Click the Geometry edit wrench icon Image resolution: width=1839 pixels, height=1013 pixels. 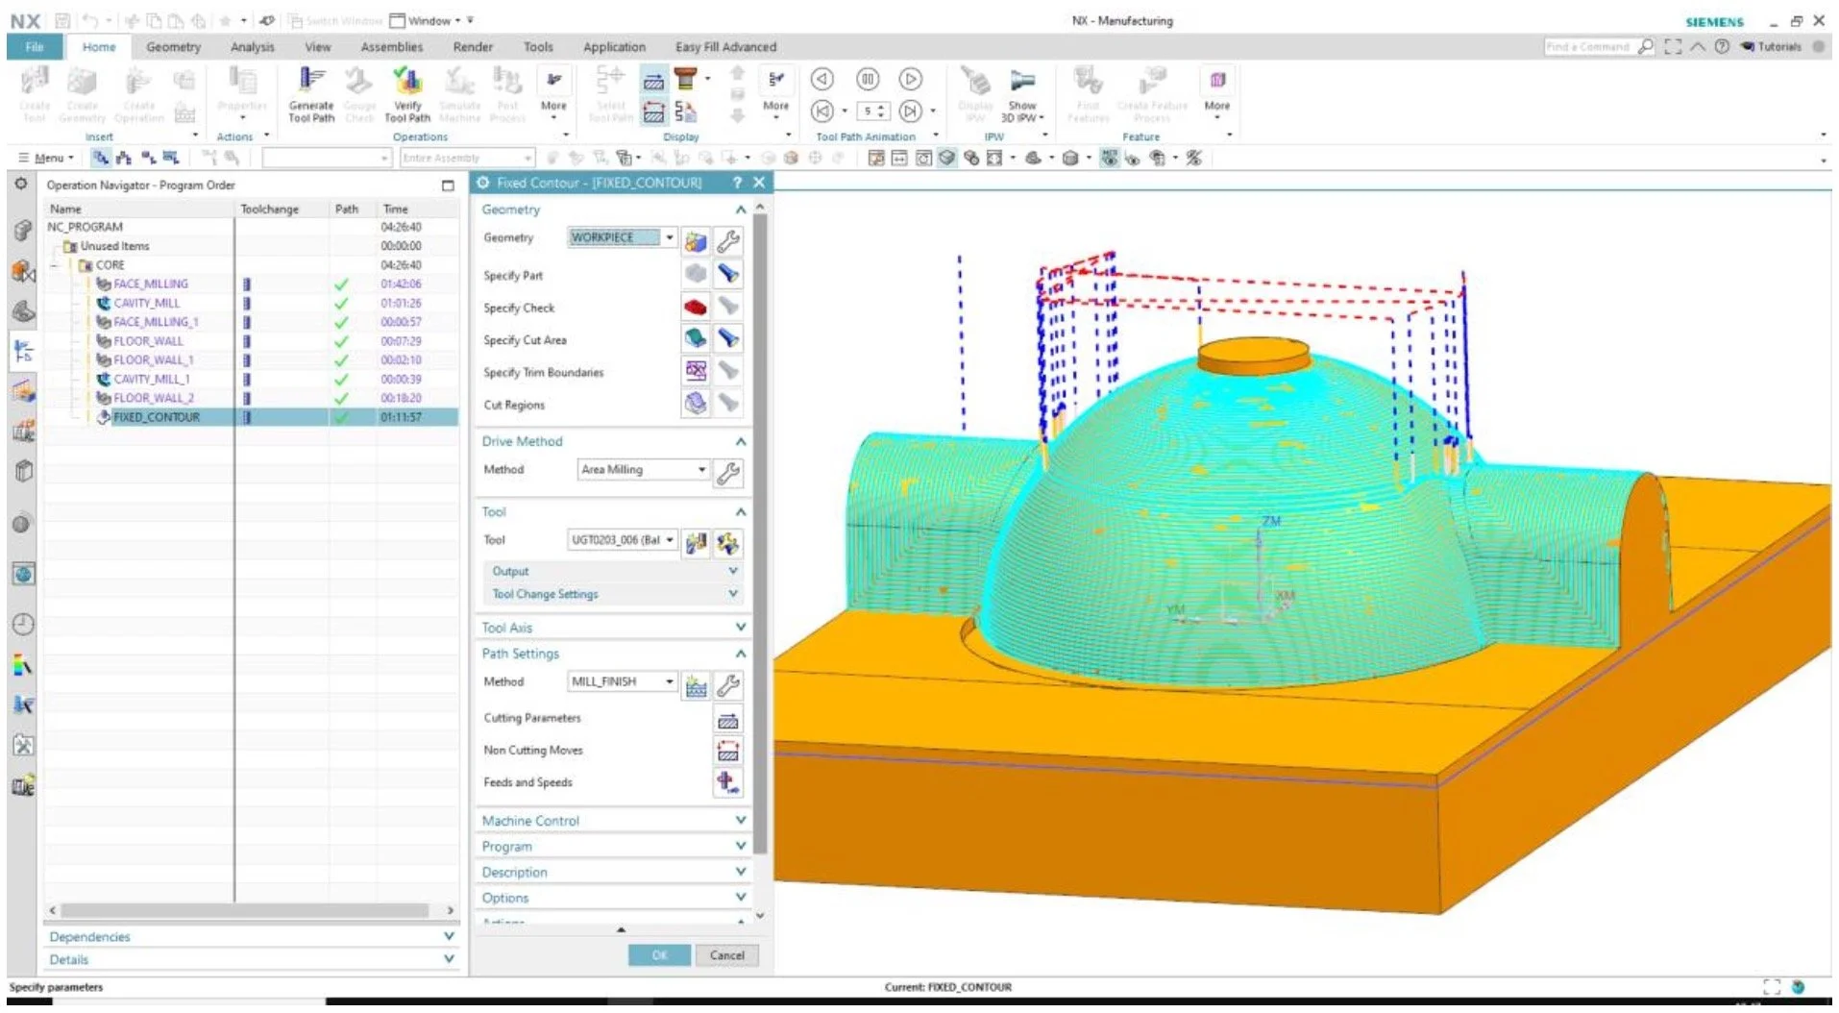728,240
